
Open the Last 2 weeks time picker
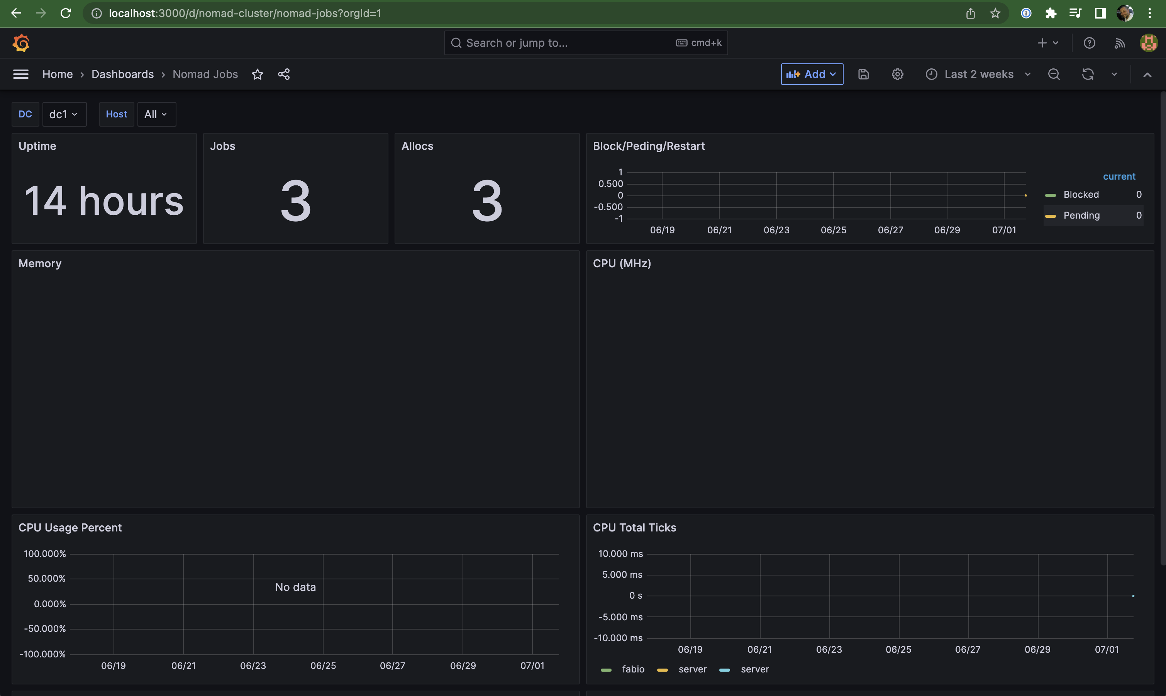[978, 74]
